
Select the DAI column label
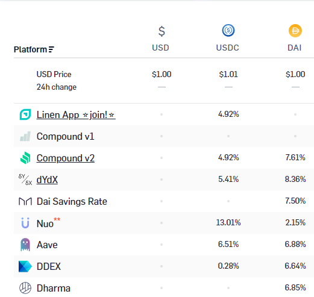pyautogui.click(x=295, y=48)
